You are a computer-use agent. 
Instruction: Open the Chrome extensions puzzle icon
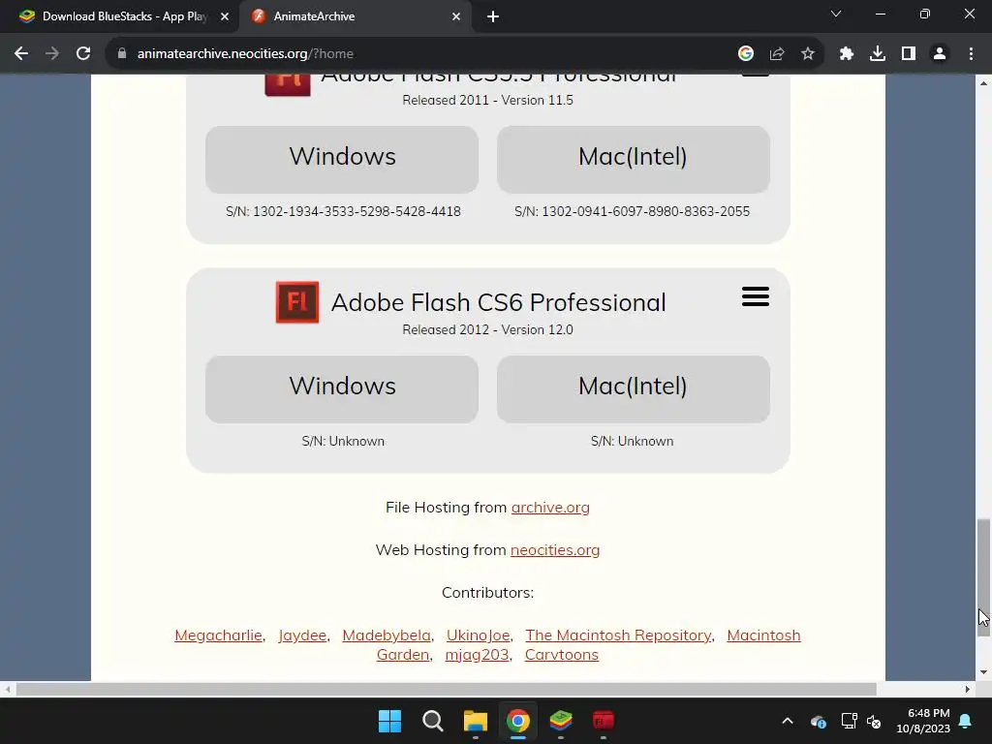(x=847, y=54)
